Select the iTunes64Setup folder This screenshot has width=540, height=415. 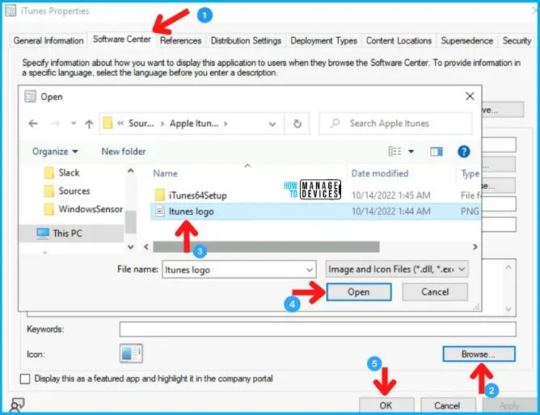pos(191,195)
